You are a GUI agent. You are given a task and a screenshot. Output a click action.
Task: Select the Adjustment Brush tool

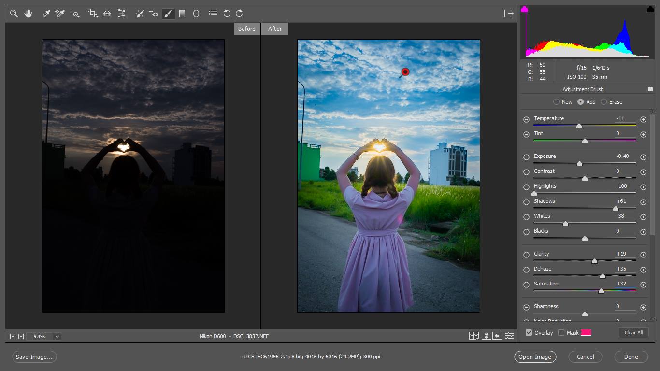pyautogui.click(x=168, y=14)
